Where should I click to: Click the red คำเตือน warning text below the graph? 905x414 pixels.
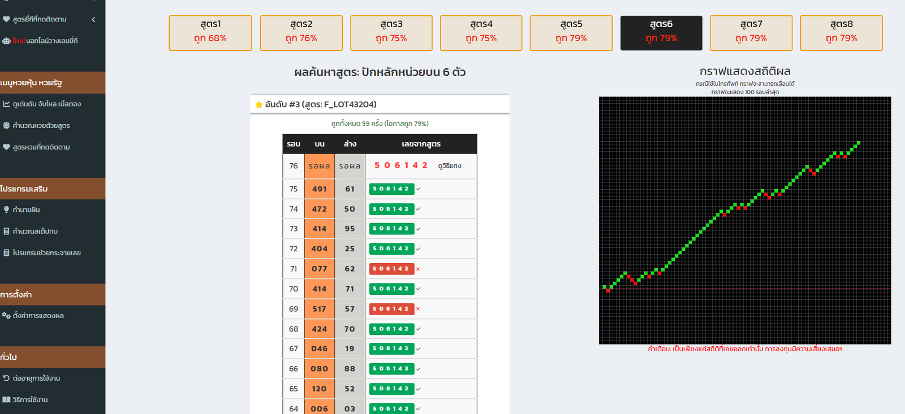(745, 349)
